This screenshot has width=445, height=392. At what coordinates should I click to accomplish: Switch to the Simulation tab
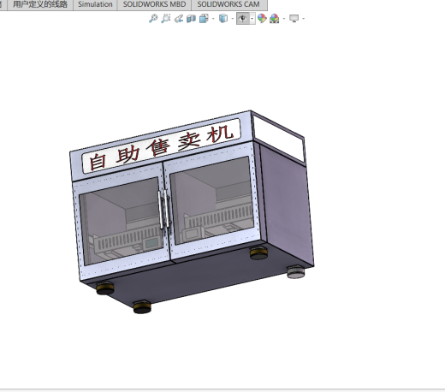pos(95,4)
